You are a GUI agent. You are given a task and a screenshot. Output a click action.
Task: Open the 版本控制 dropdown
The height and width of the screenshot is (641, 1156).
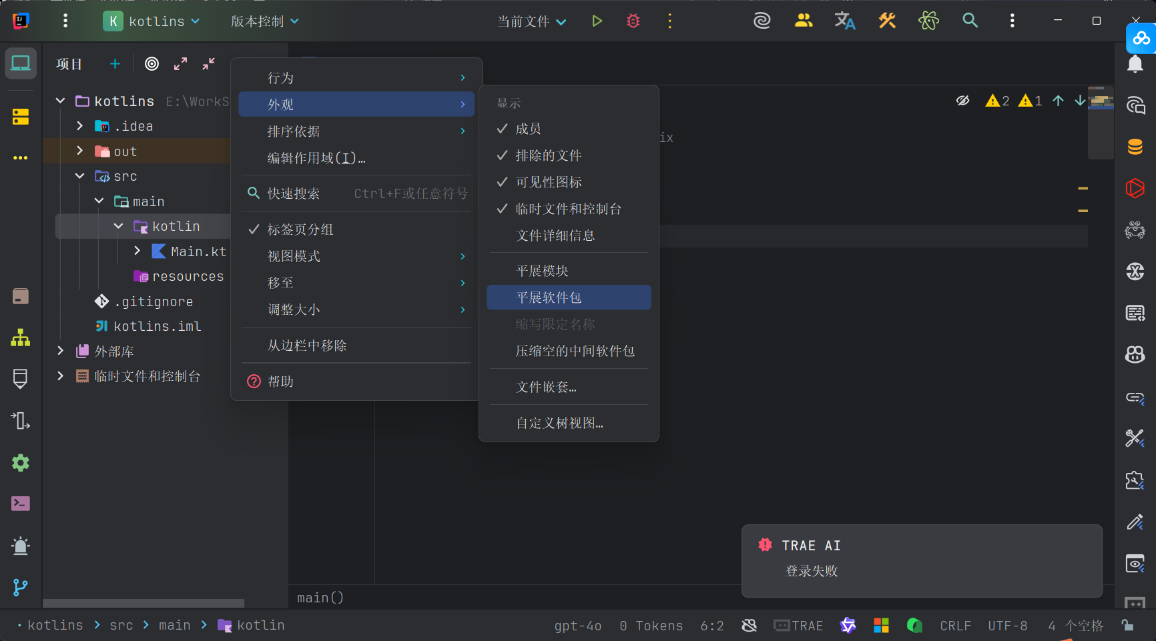tap(264, 21)
